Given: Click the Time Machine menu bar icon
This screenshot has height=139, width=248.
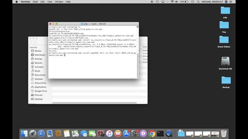Looking at the screenshot, I should coord(157,2).
